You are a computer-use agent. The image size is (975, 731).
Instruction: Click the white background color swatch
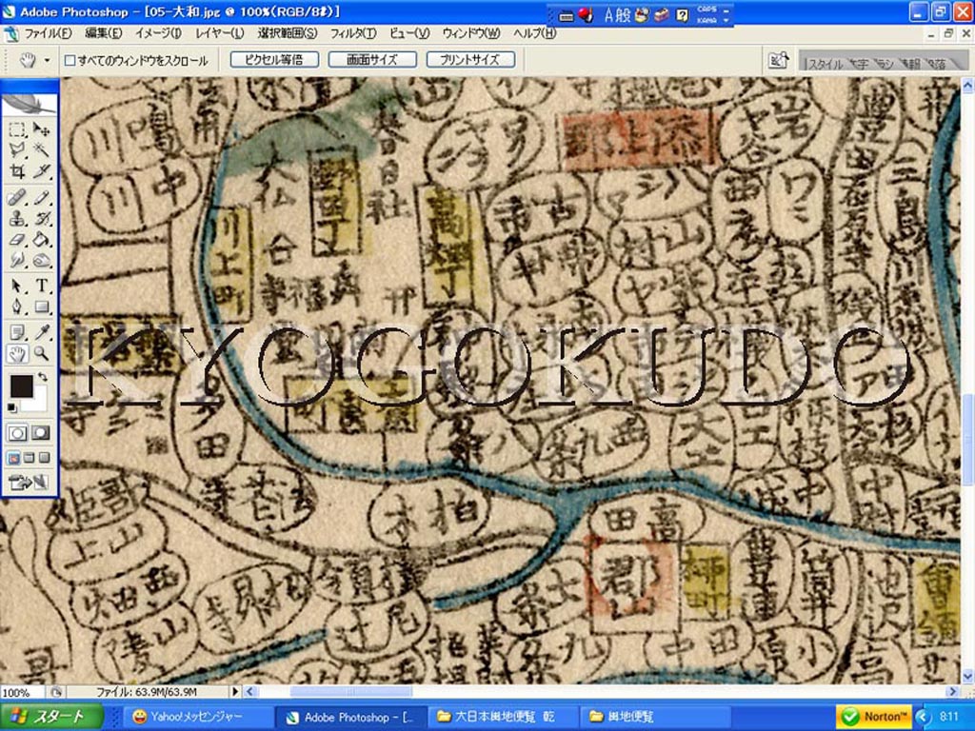click(x=39, y=403)
